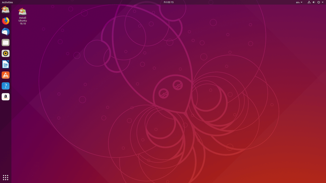Expand the system menu arrow
The width and height of the screenshot is (326, 183).
point(323,2)
